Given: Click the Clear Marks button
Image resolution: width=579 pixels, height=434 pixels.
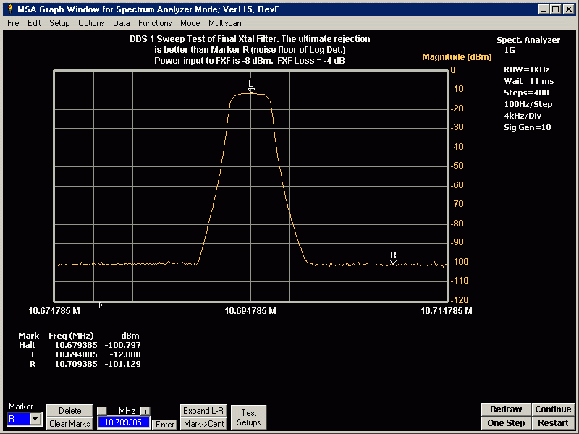Looking at the screenshot, I should coord(69,424).
